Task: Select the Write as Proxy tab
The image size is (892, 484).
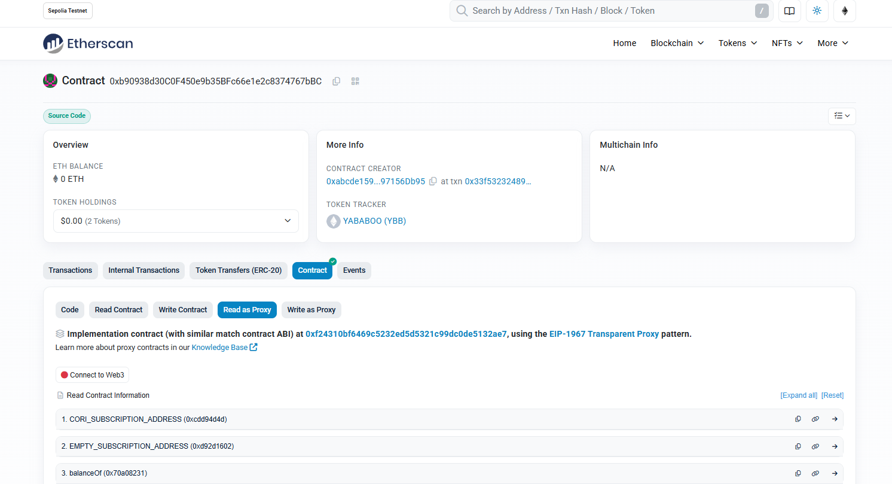Action: (x=311, y=310)
